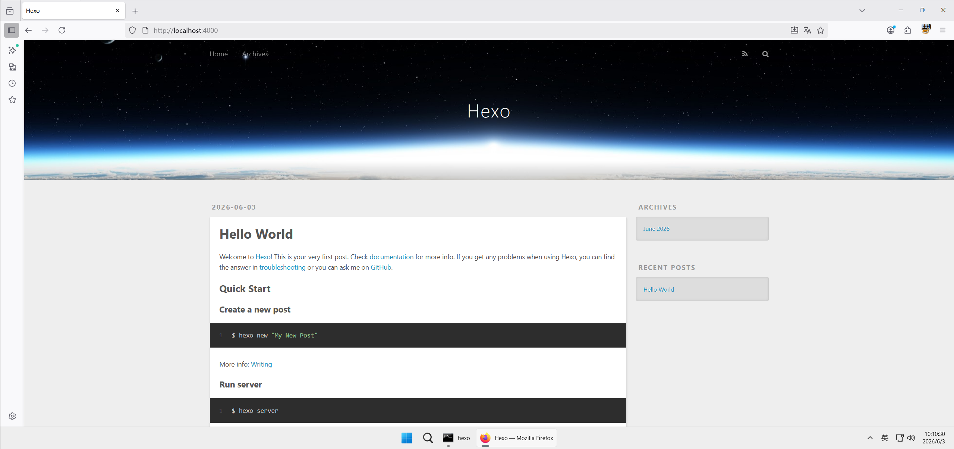Open sidebar customization settings gear

pyautogui.click(x=12, y=416)
